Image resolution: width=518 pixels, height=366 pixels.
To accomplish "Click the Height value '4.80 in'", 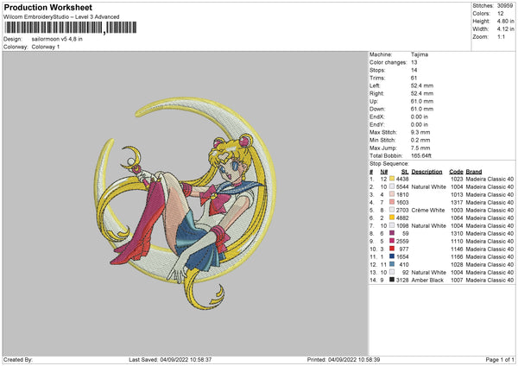I will tap(505, 21).
